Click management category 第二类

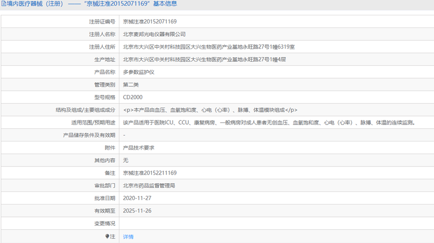(131, 85)
